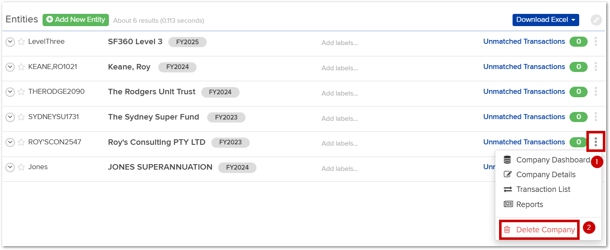
Task: Click the green 0 badge for SF360 Level 3
Action: (x=578, y=42)
